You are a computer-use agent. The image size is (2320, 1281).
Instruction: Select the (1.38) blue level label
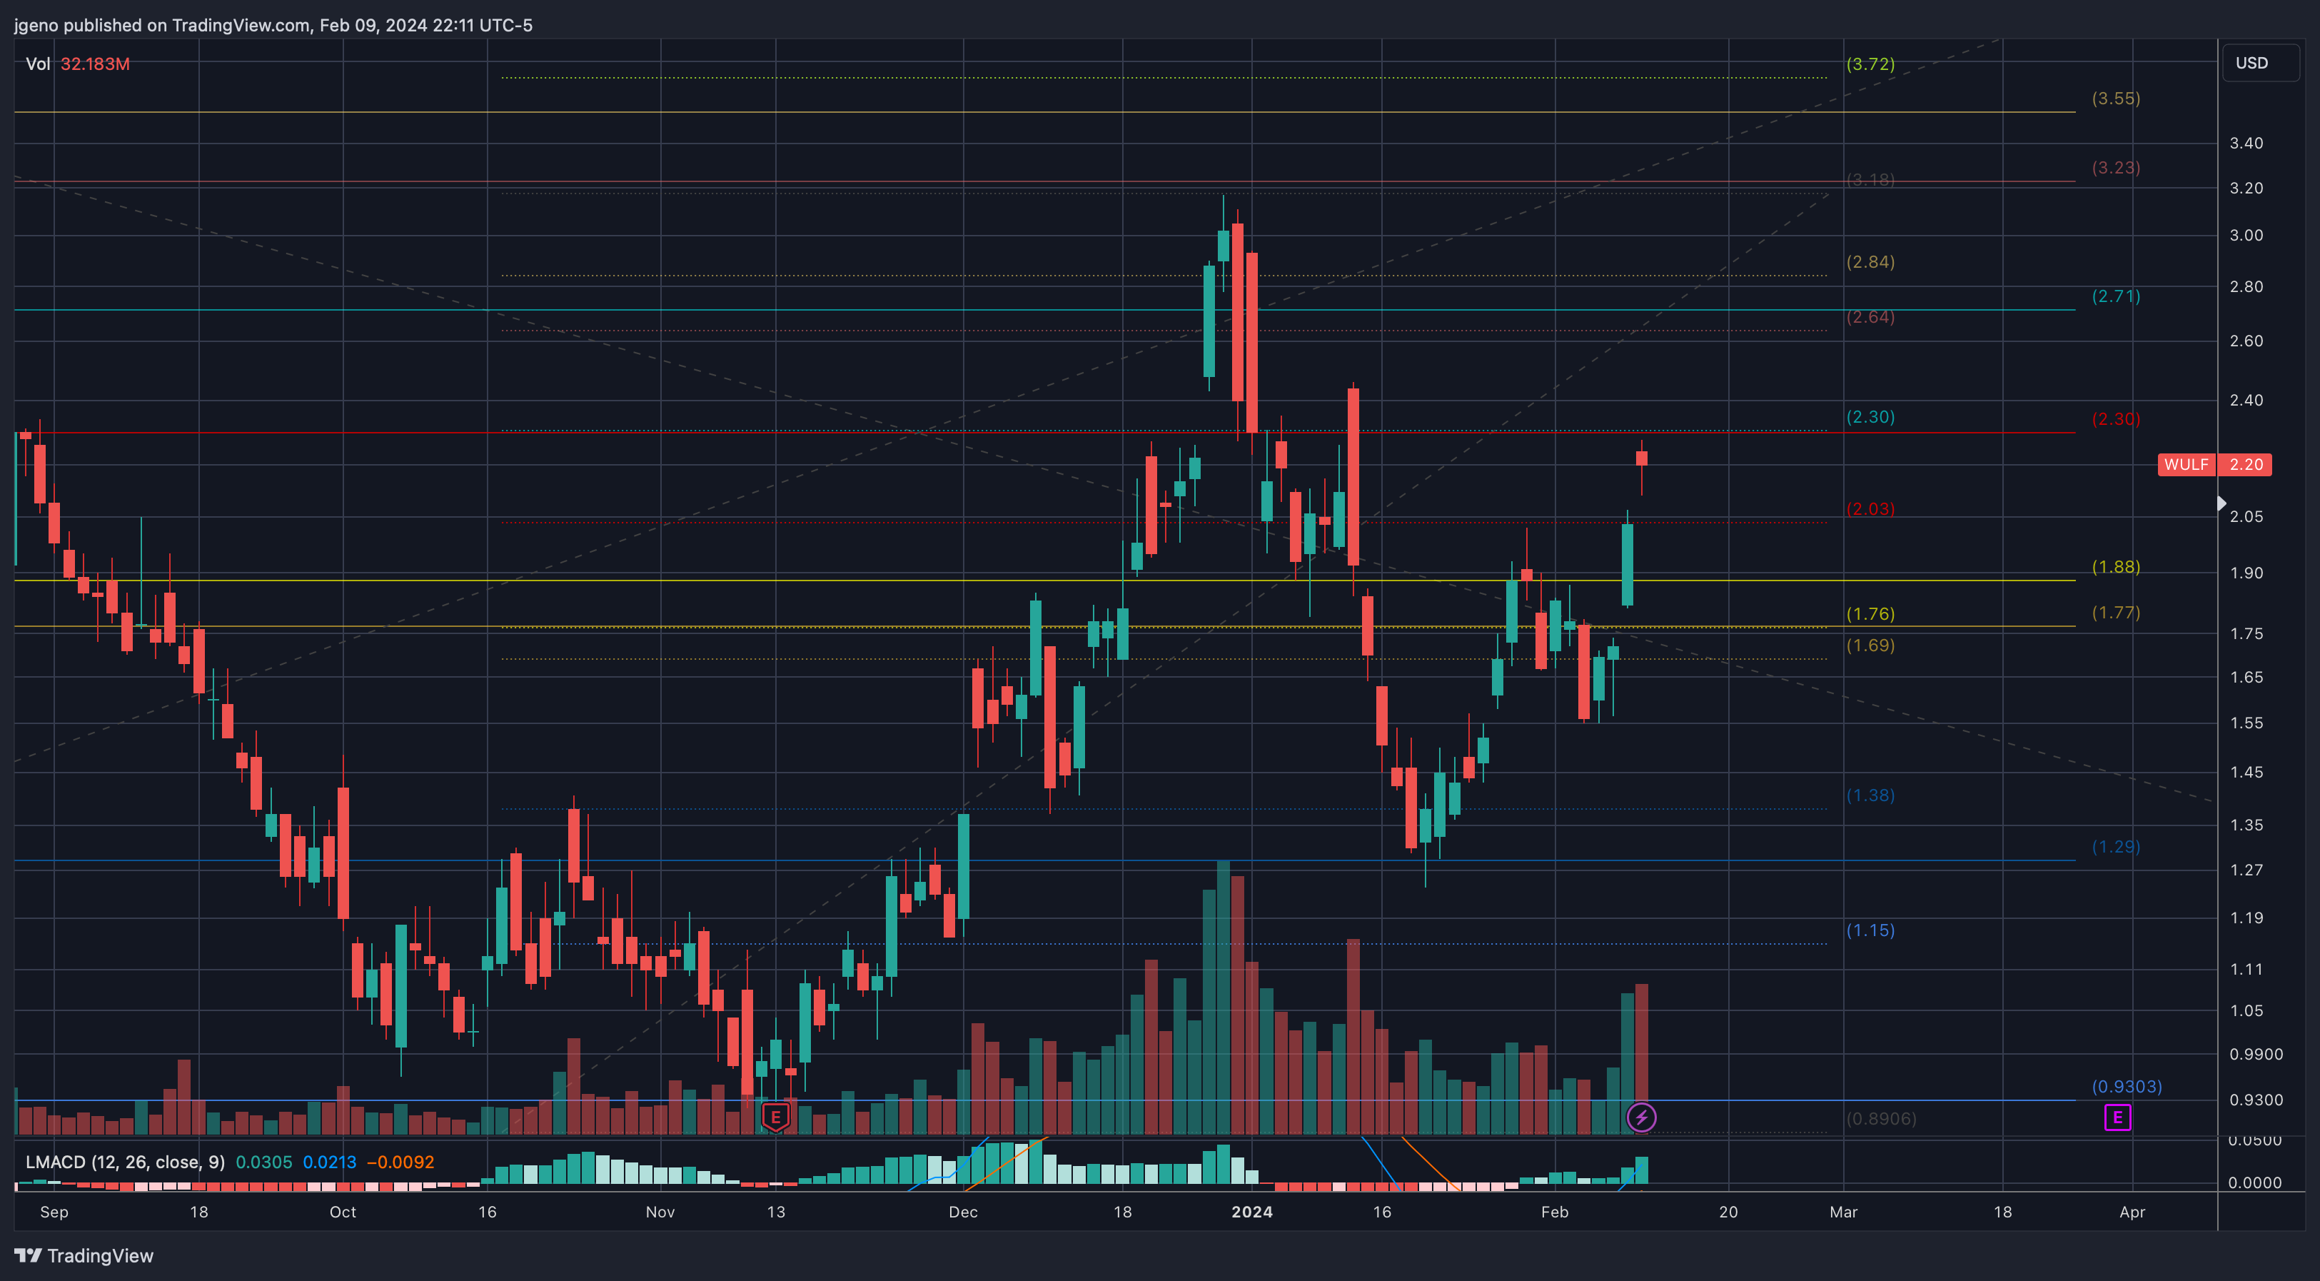pos(1870,795)
